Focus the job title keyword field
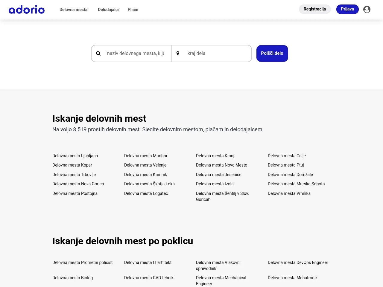 [x=136, y=54]
